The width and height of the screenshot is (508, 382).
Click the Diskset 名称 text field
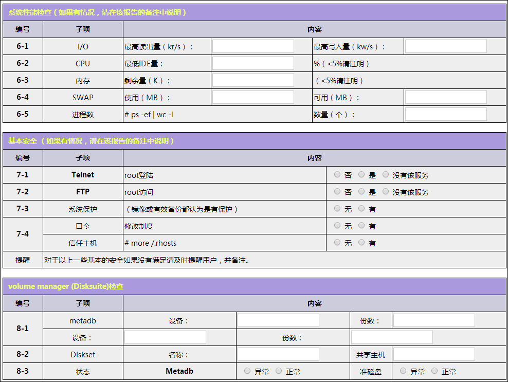coord(278,354)
